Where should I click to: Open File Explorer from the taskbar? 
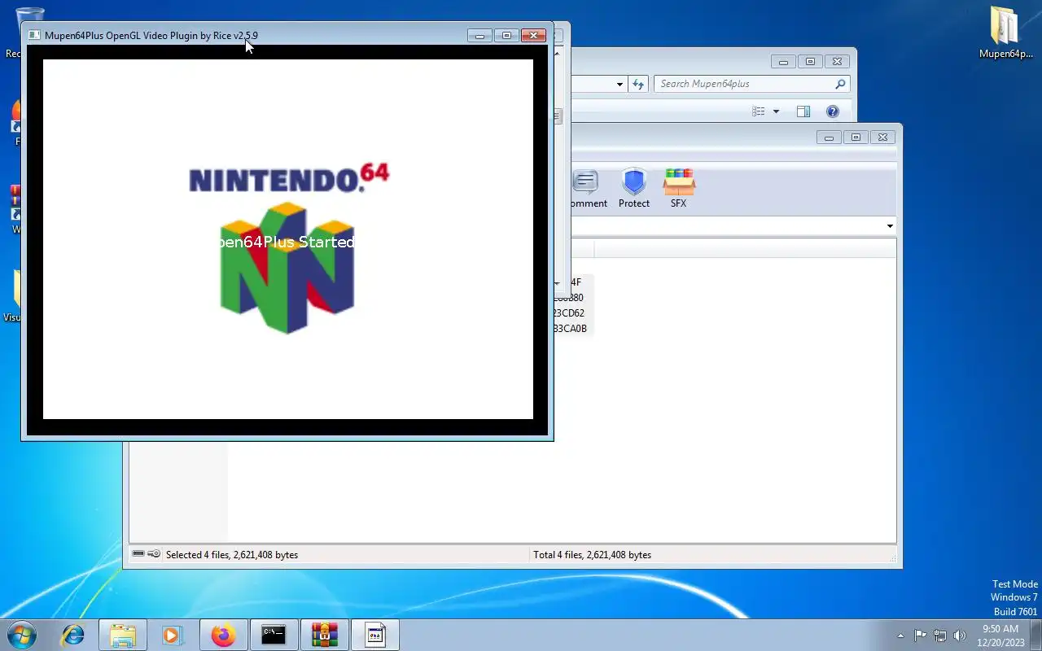123,635
